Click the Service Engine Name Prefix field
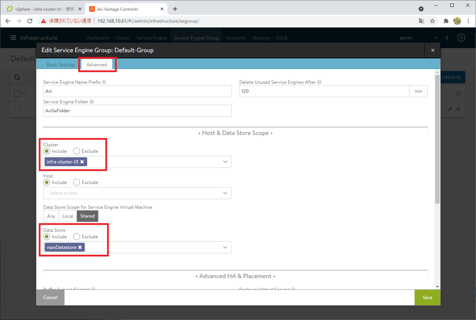Image resolution: width=476 pixels, height=320 pixels. 137,91
